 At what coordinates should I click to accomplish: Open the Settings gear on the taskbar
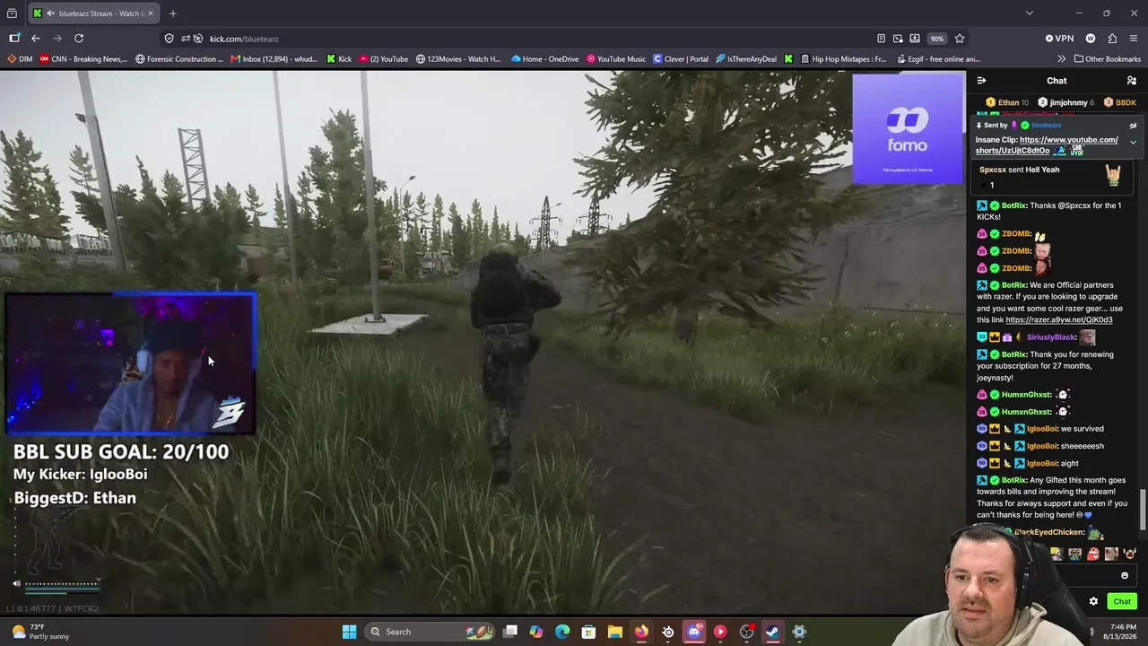tap(799, 632)
